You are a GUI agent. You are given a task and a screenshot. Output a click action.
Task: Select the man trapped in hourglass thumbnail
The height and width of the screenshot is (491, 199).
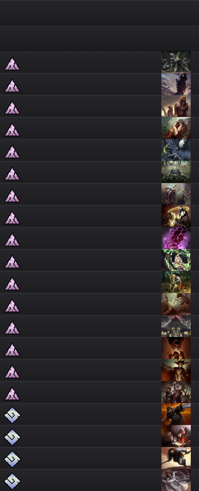176,480
